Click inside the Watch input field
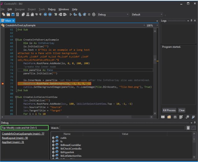The height and width of the screenshot is (162, 198). [122, 128]
